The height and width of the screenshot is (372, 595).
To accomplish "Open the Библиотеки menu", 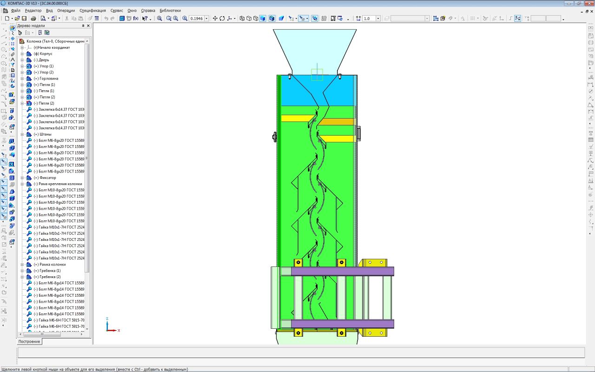I will tap(170, 10).
